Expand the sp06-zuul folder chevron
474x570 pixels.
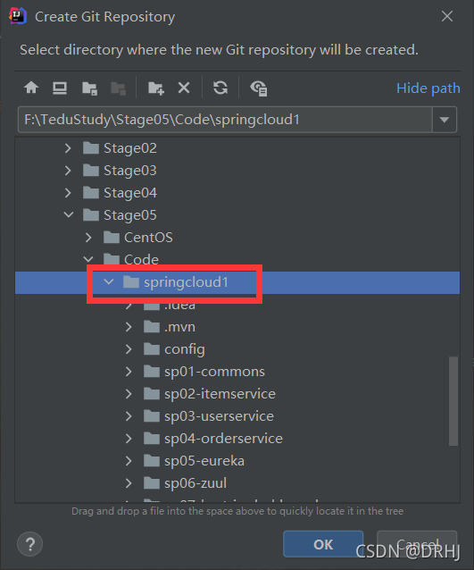coord(129,483)
